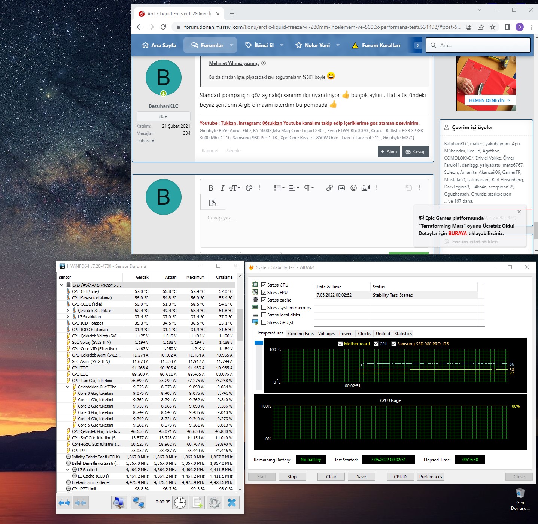Expand Çekirdek Sıcaklıklar row
538x524 pixels.
[x=68, y=311]
